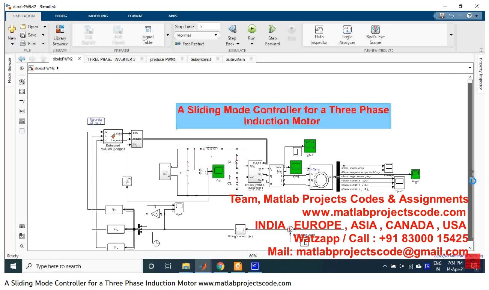Open the produce PWM1 tab

[x=163, y=59]
